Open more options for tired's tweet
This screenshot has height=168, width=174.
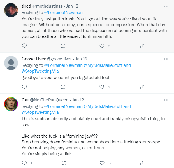[166, 6]
